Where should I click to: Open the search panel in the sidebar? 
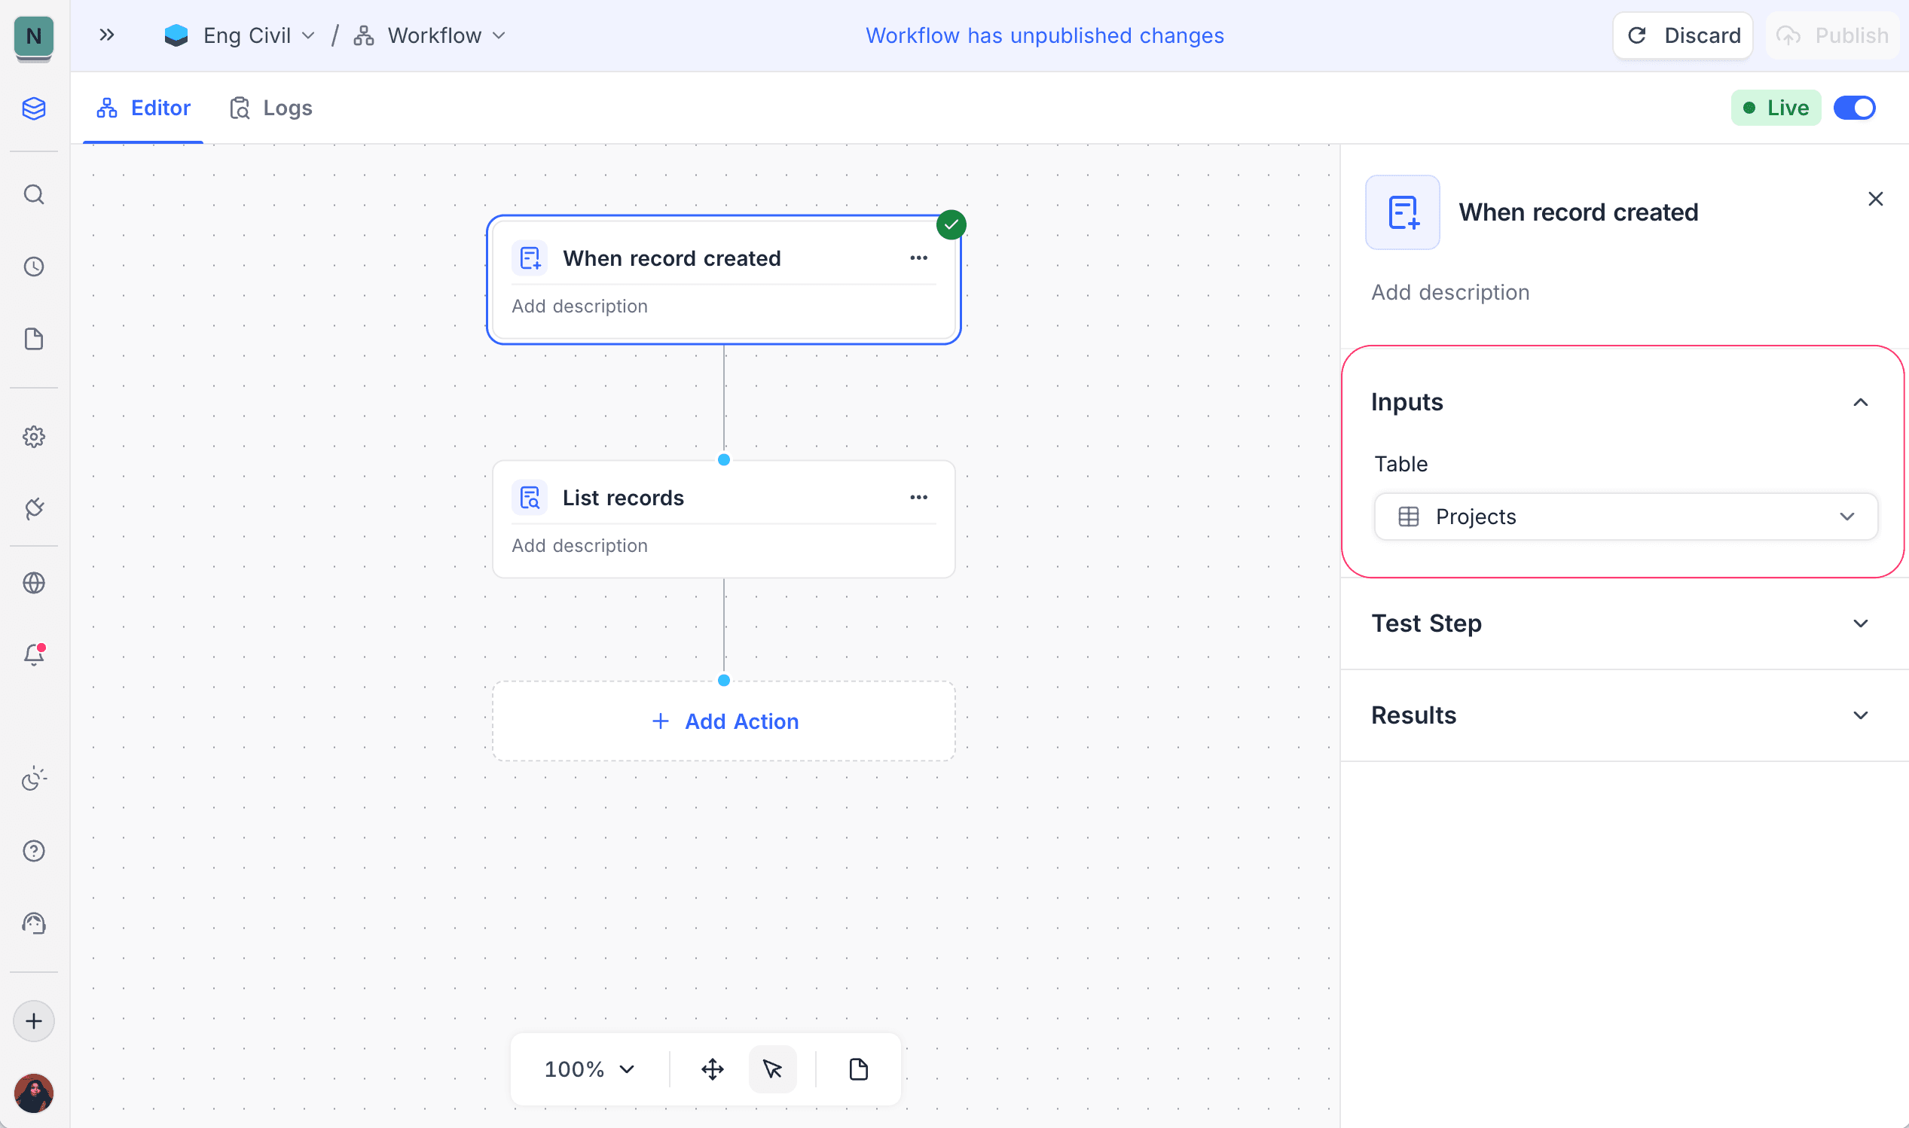point(34,194)
